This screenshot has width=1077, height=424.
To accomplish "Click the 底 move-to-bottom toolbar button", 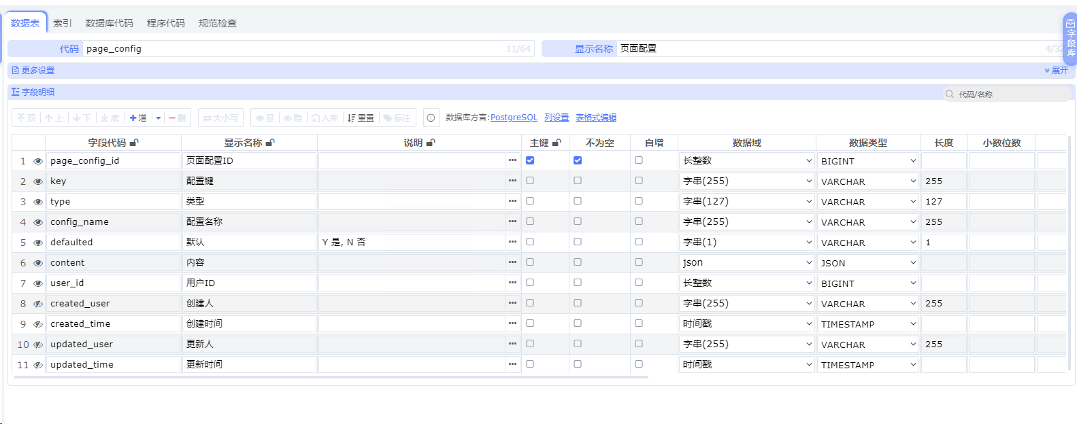I will (x=110, y=118).
